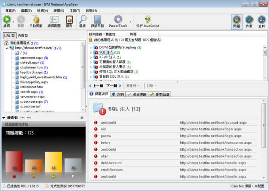Open the Scan Log icon
This screenshot has width=269, height=191.
click(97, 19)
